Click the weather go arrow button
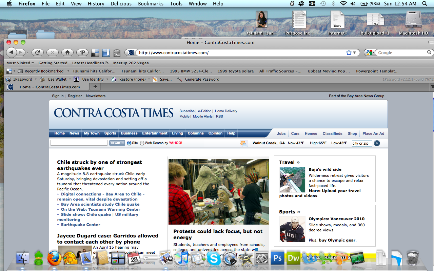The width and height of the screenshot is (434, 271). pyautogui.click(x=377, y=143)
